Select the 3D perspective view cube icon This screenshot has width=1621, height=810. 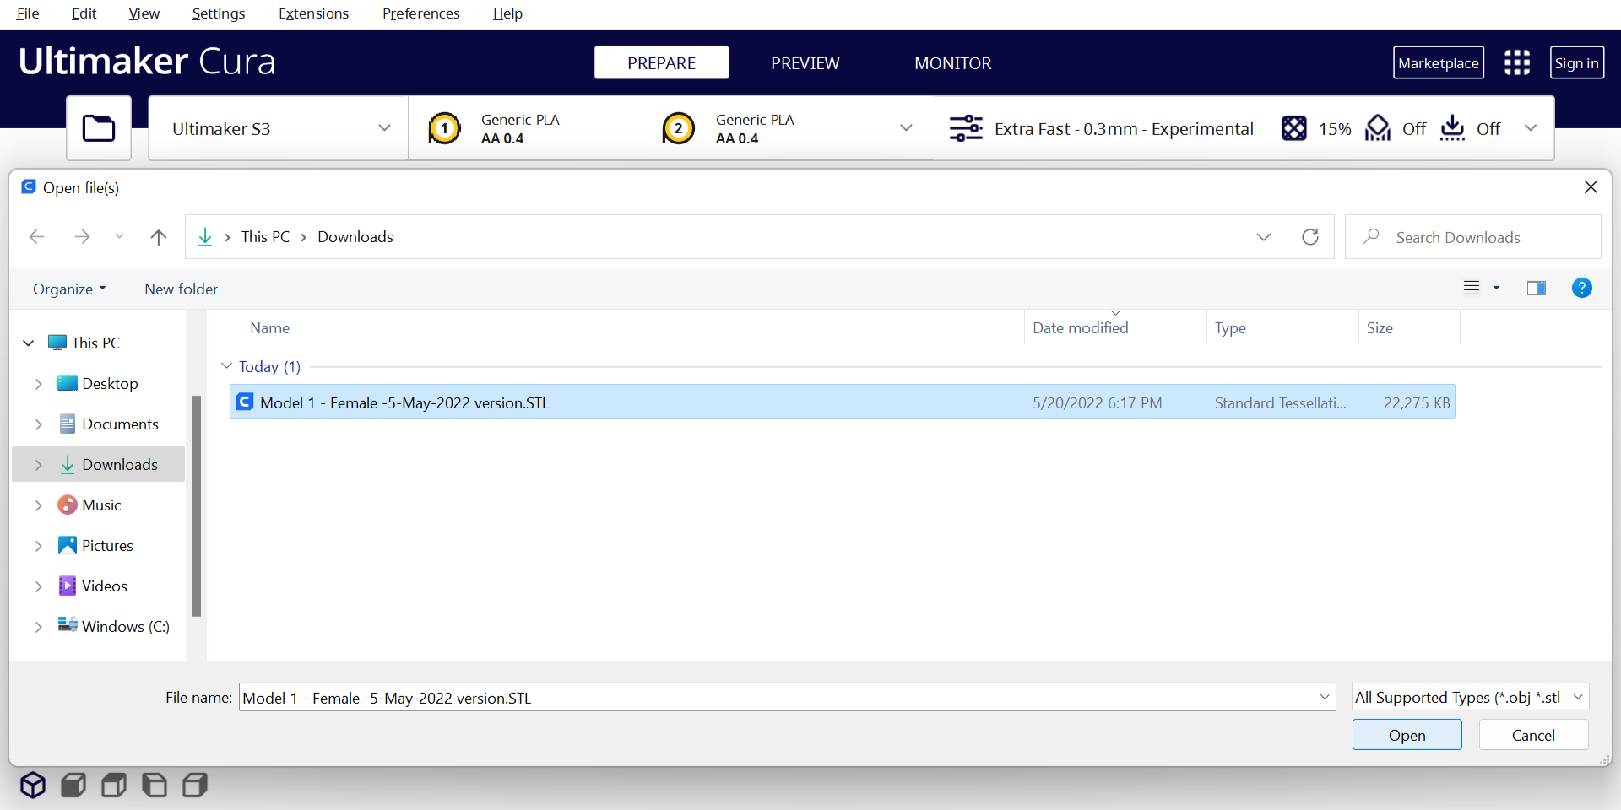[x=33, y=785]
